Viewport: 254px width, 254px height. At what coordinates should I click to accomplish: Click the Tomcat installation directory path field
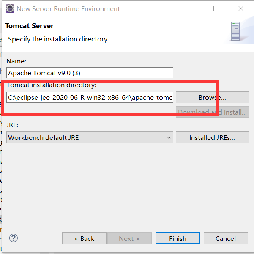[x=90, y=97]
